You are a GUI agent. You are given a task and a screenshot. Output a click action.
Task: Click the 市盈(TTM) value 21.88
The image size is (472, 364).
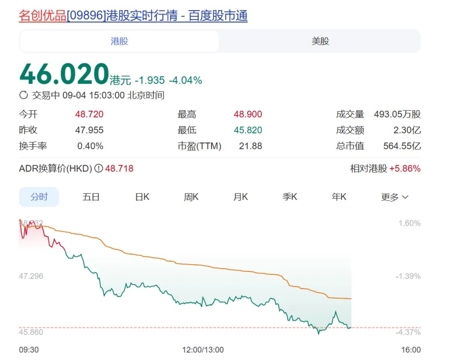pyautogui.click(x=250, y=146)
